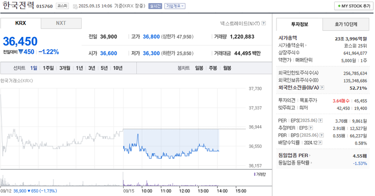This screenshot has width=375, height=196.
Task: Click the current price 36,450
Action: (x=20, y=41)
